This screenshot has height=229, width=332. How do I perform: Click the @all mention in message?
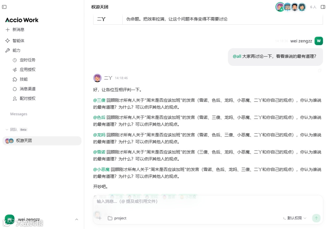237,56
